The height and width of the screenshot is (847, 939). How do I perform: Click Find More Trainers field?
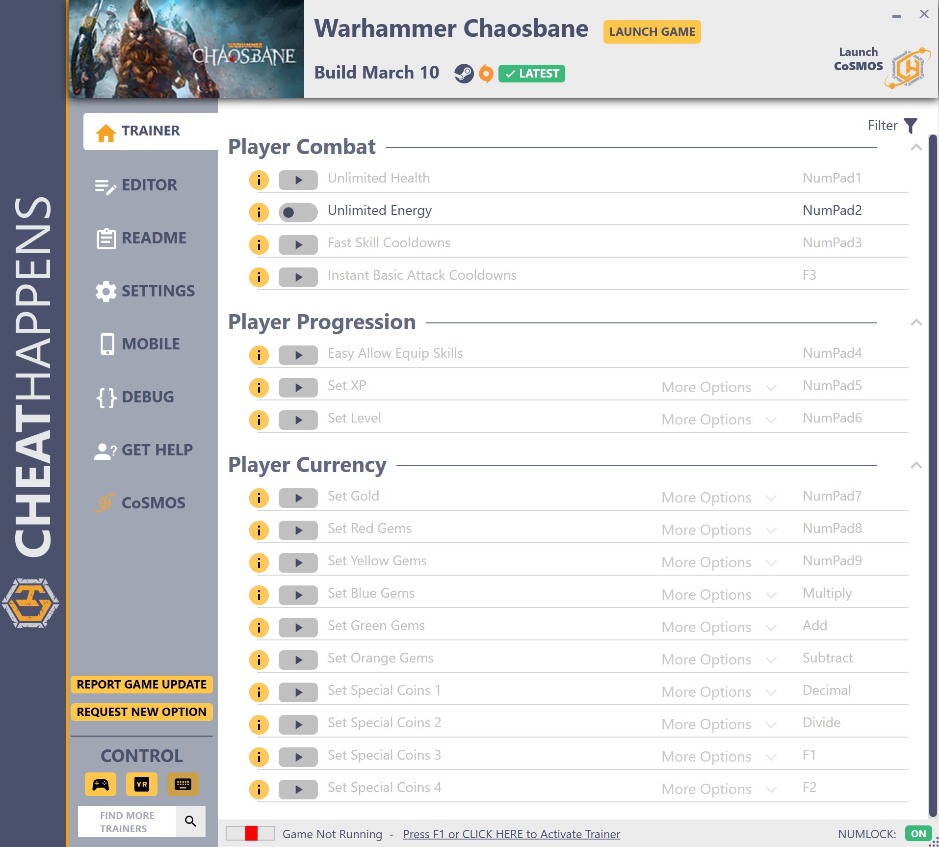click(x=127, y=822)
